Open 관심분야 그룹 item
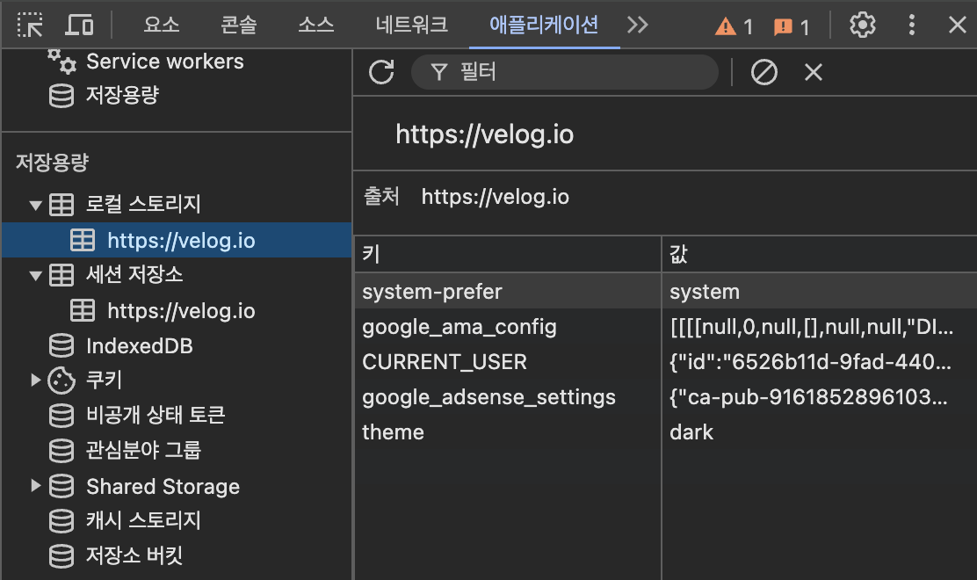 click(143, 450)
